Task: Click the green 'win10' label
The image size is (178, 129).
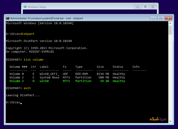Action: pyautogui.click(x=44, y=81)
